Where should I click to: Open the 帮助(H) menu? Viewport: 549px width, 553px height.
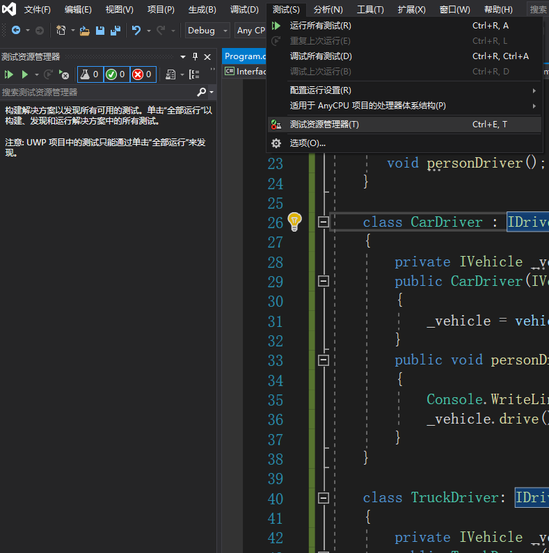(498, 10)
